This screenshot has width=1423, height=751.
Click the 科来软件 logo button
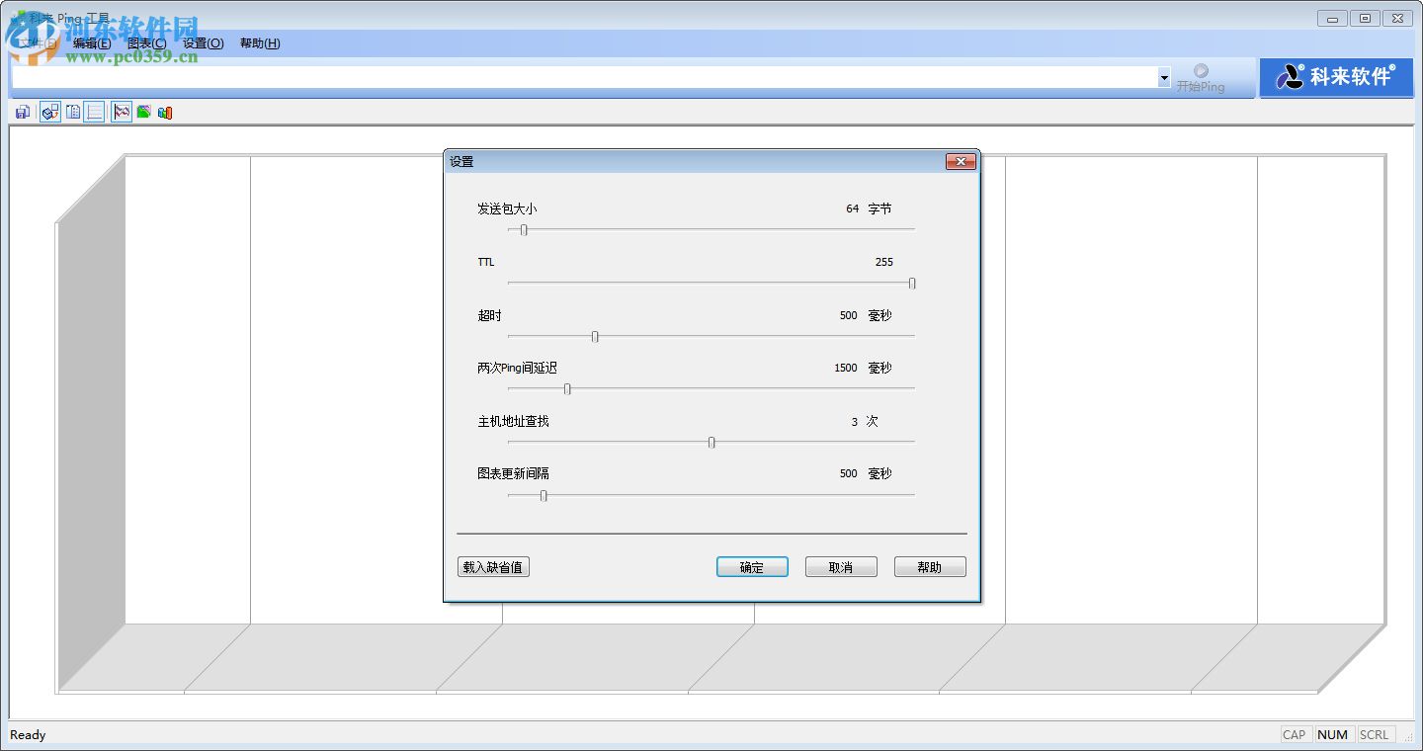[1336, 77]
